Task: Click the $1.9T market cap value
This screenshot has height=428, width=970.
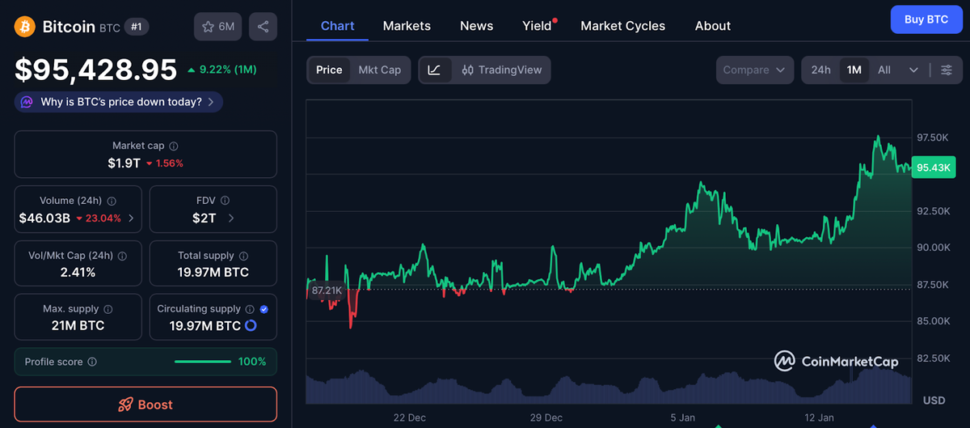Action: [x=124, y=163]
